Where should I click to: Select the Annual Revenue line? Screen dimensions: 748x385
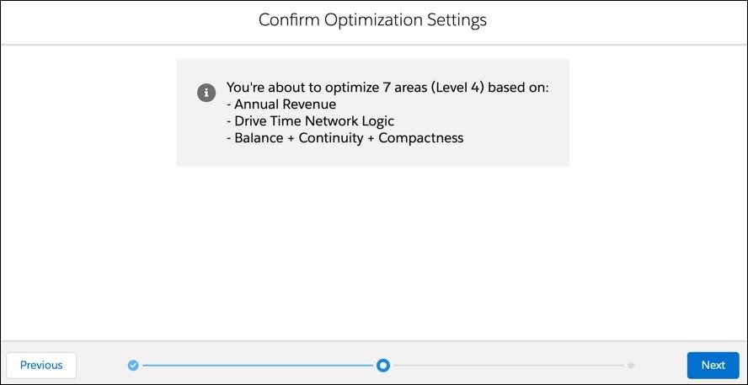pyautogui.click(x=281, y=104)
